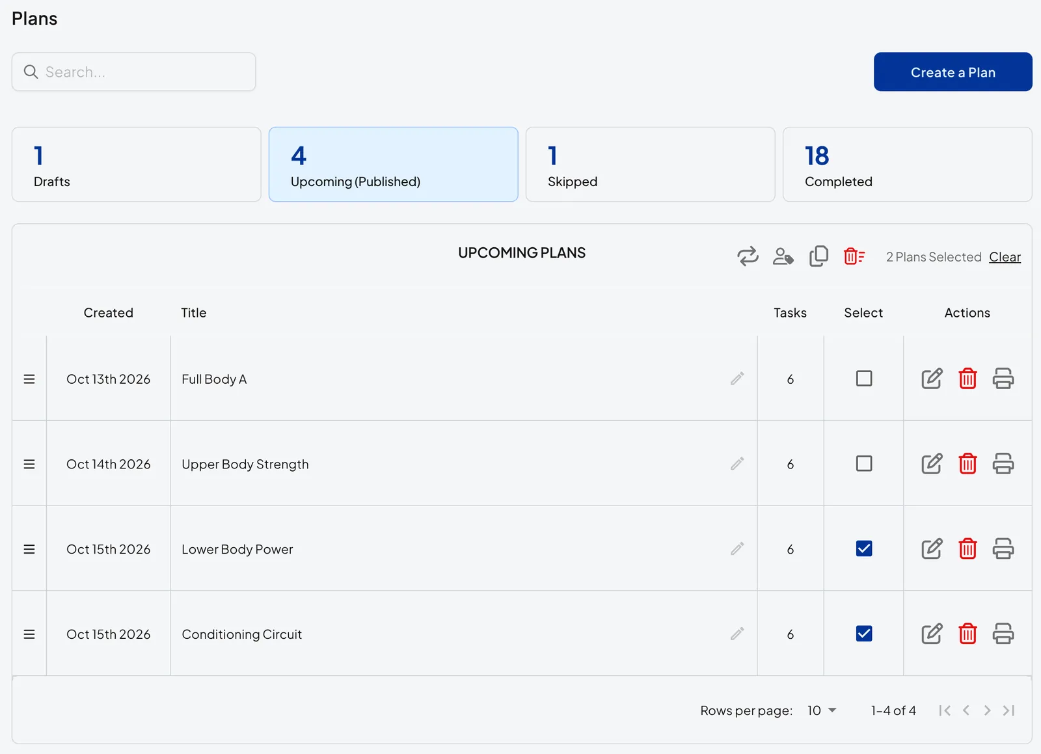Rename Full Body A with pencil icon
The width and height of the screenshot is (1041, 754).
pos(737,379)
